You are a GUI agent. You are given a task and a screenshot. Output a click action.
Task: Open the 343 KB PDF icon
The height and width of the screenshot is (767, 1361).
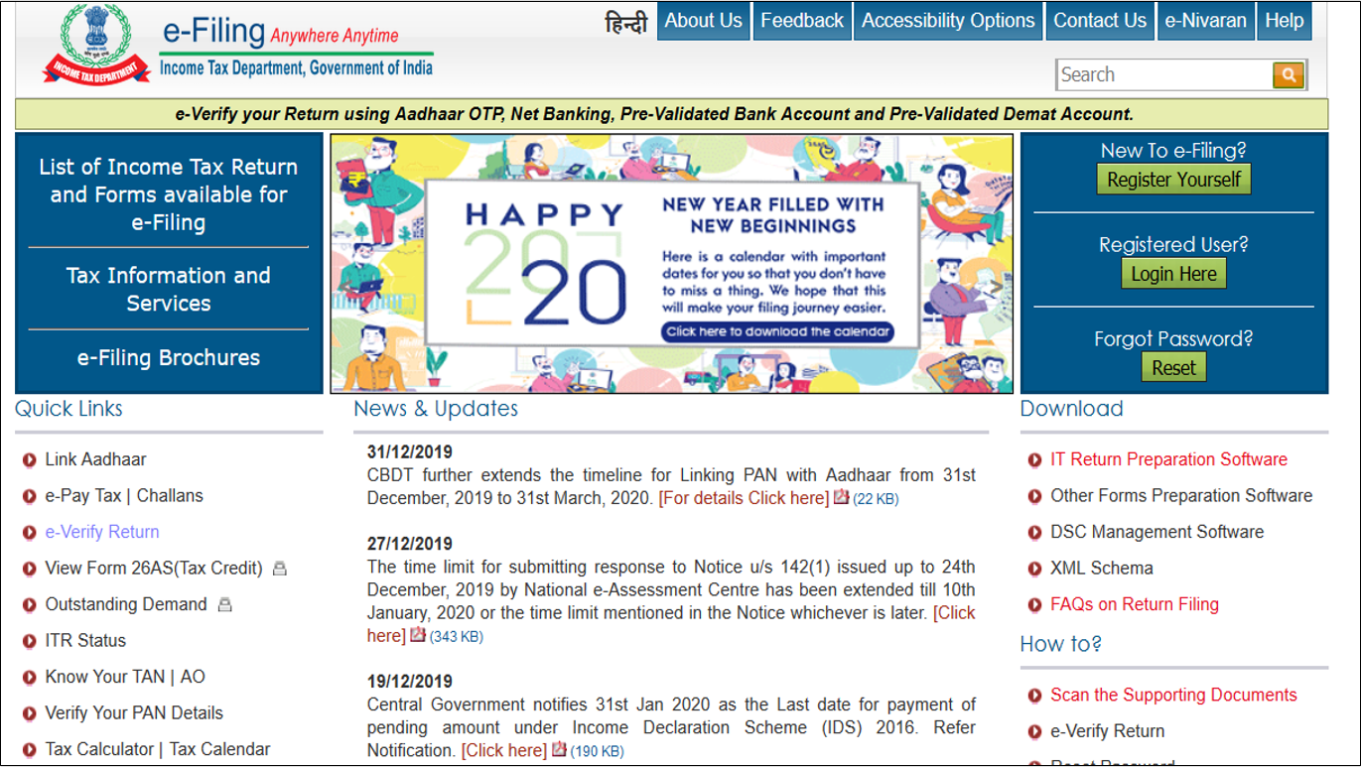(418, 635)
